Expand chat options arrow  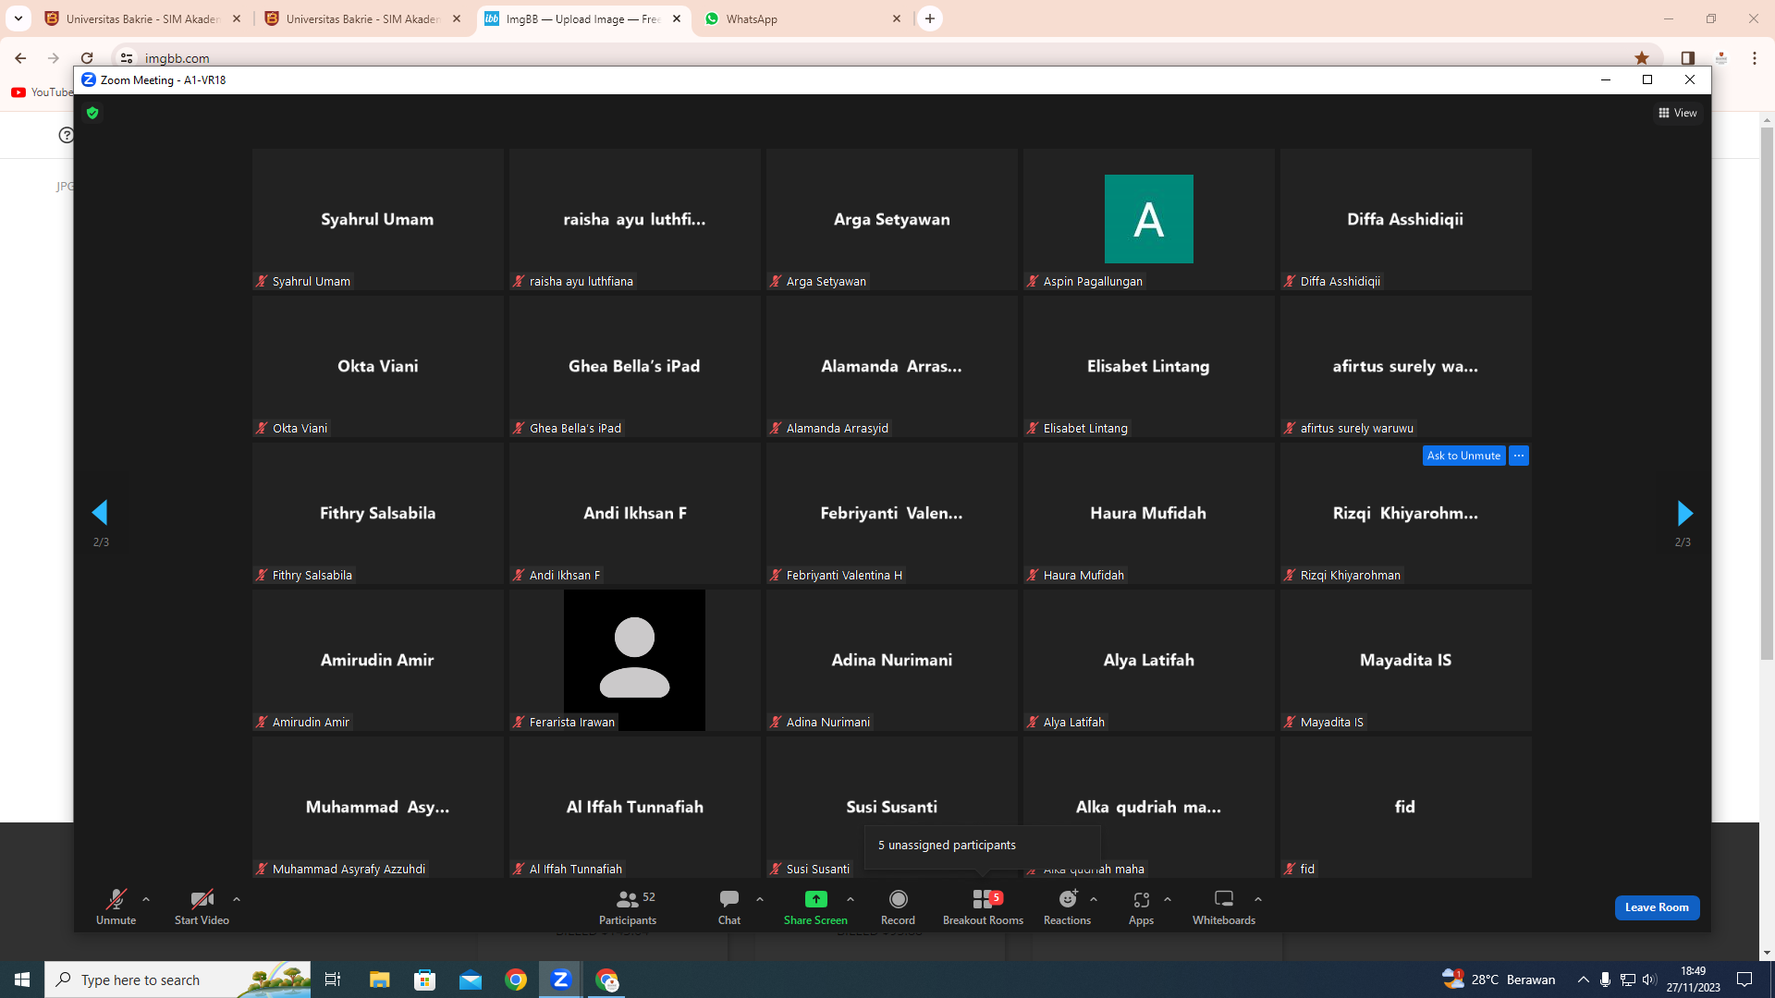(x=760, y=899)
